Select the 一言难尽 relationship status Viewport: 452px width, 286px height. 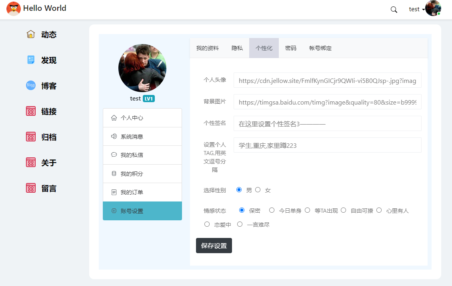[240, 224]
